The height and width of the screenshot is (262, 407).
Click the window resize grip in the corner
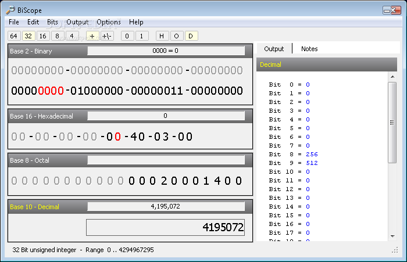coord(395,250)
